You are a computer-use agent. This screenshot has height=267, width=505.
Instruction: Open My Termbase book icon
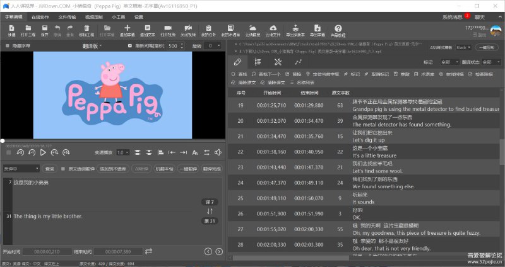[230, 30]
